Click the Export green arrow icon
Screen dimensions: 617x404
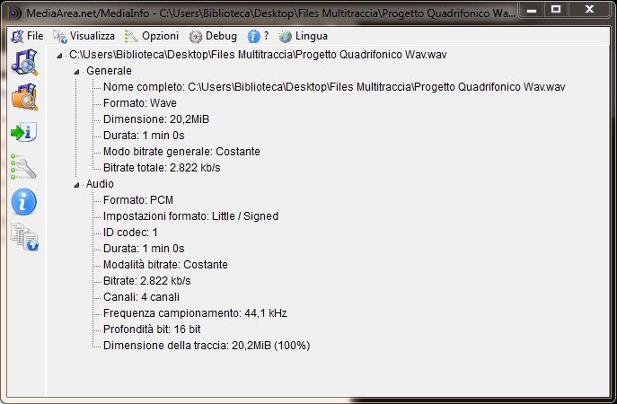click(x=23, y=132)
